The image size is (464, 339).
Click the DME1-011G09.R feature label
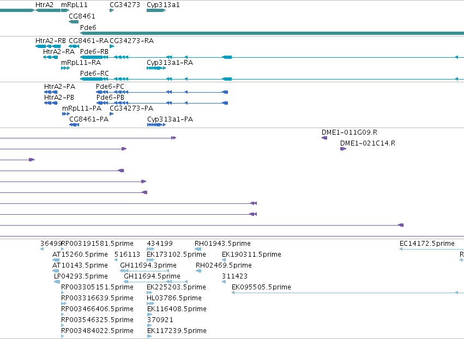(x=349, y=132)
